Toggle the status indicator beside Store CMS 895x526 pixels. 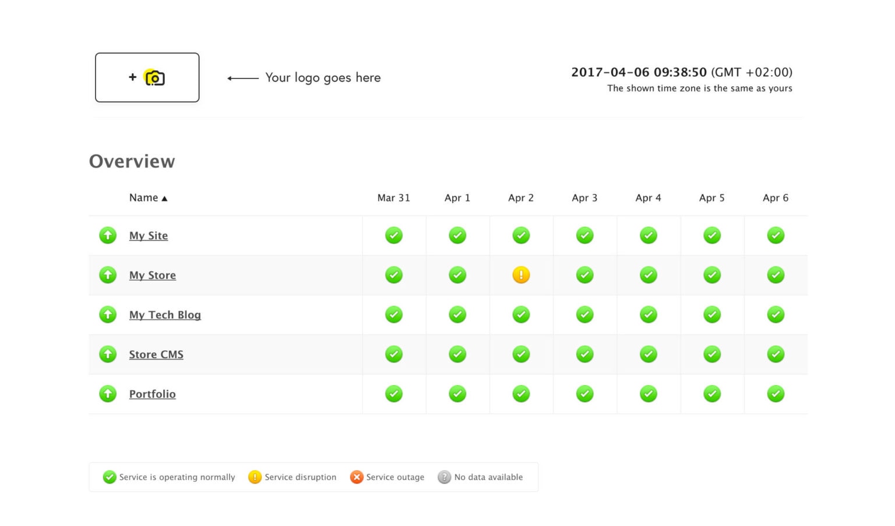coord(108,354)
